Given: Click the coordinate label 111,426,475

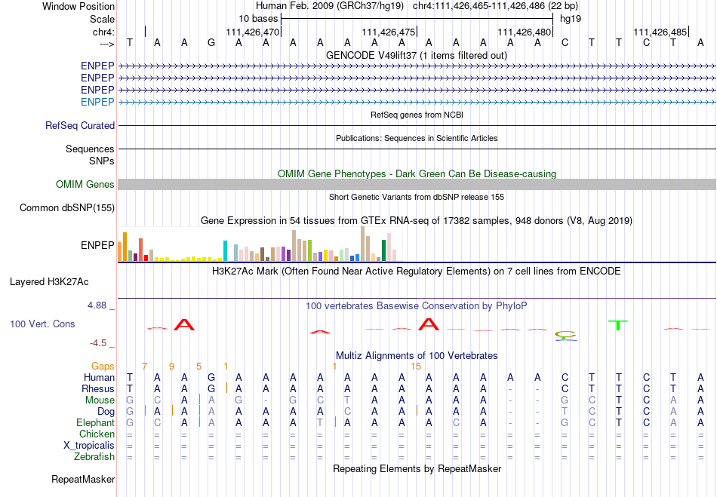Looking at the screenshot, I should [388, 32].
